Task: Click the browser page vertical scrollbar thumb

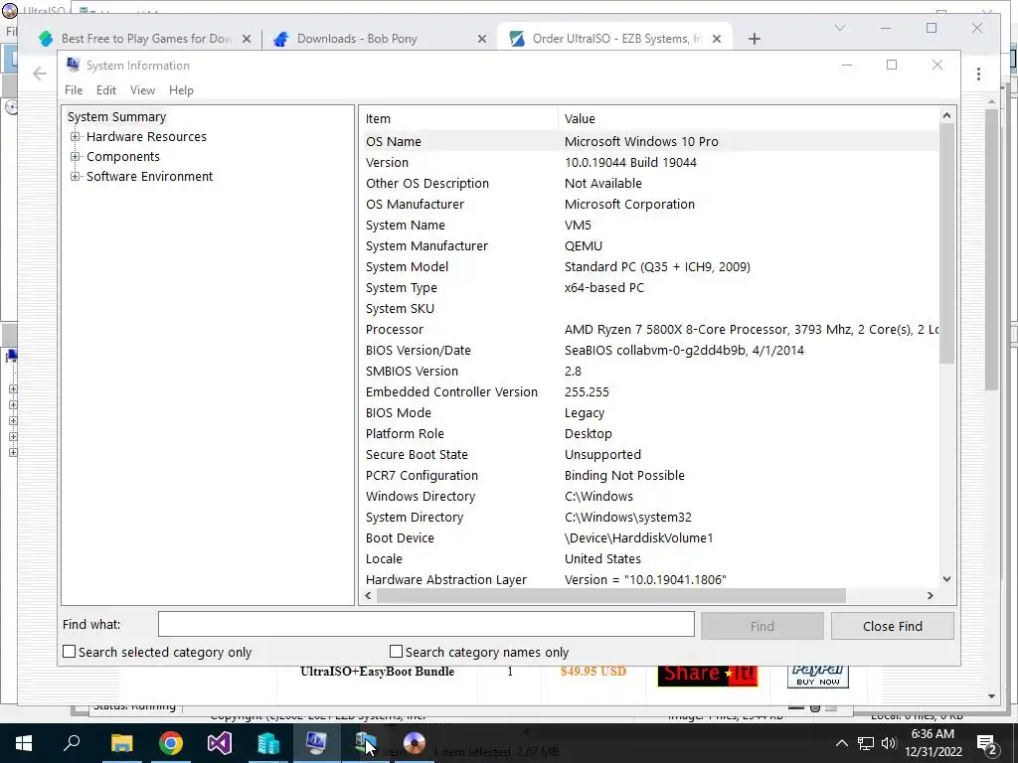Action: 991,249
